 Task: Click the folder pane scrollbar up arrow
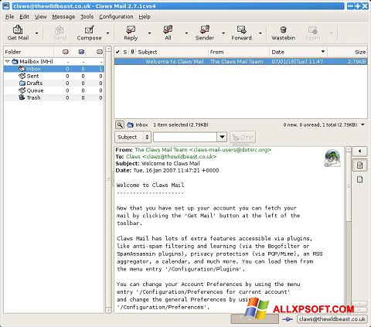(109, 49)
